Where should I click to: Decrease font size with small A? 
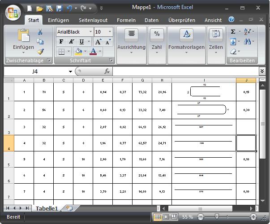click(108, 42)
